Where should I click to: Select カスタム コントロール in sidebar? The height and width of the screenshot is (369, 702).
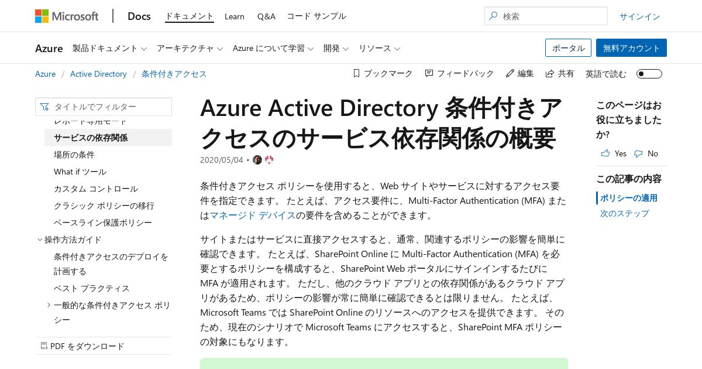coord(96,189)
